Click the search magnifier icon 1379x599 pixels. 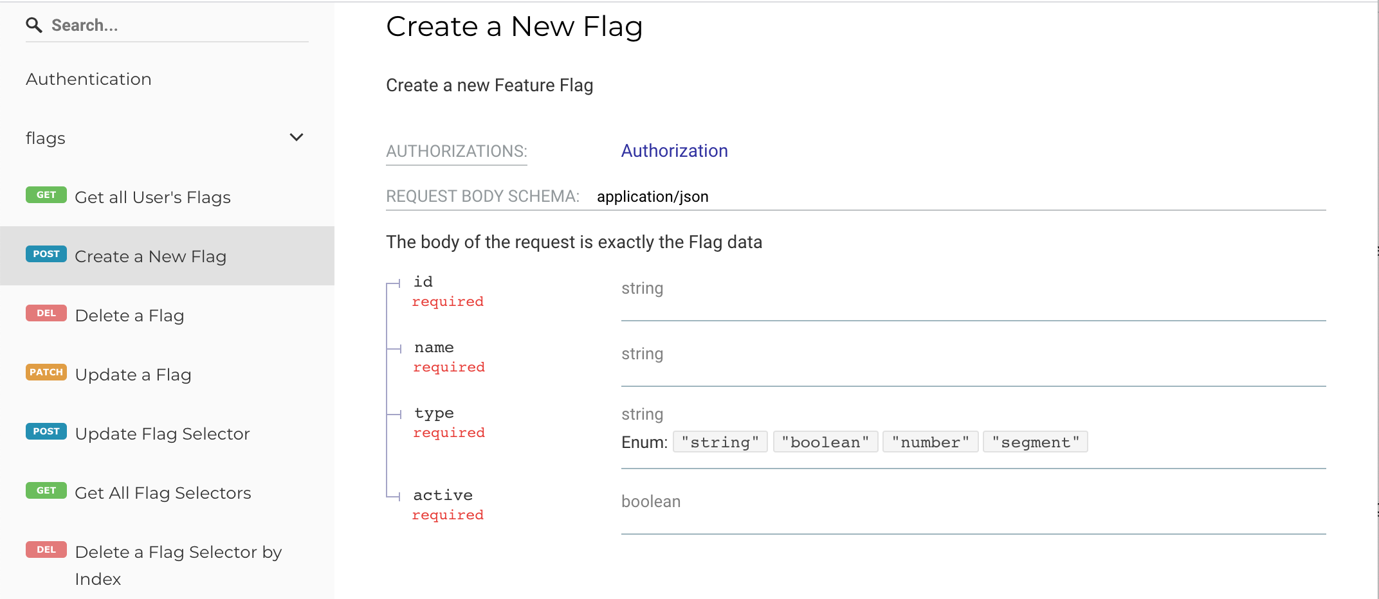pos(34,25)
